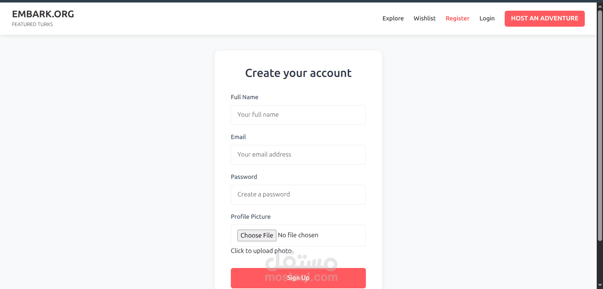Go to the Wishlist page
Screen dimensions: 603x289
[425, 19]
